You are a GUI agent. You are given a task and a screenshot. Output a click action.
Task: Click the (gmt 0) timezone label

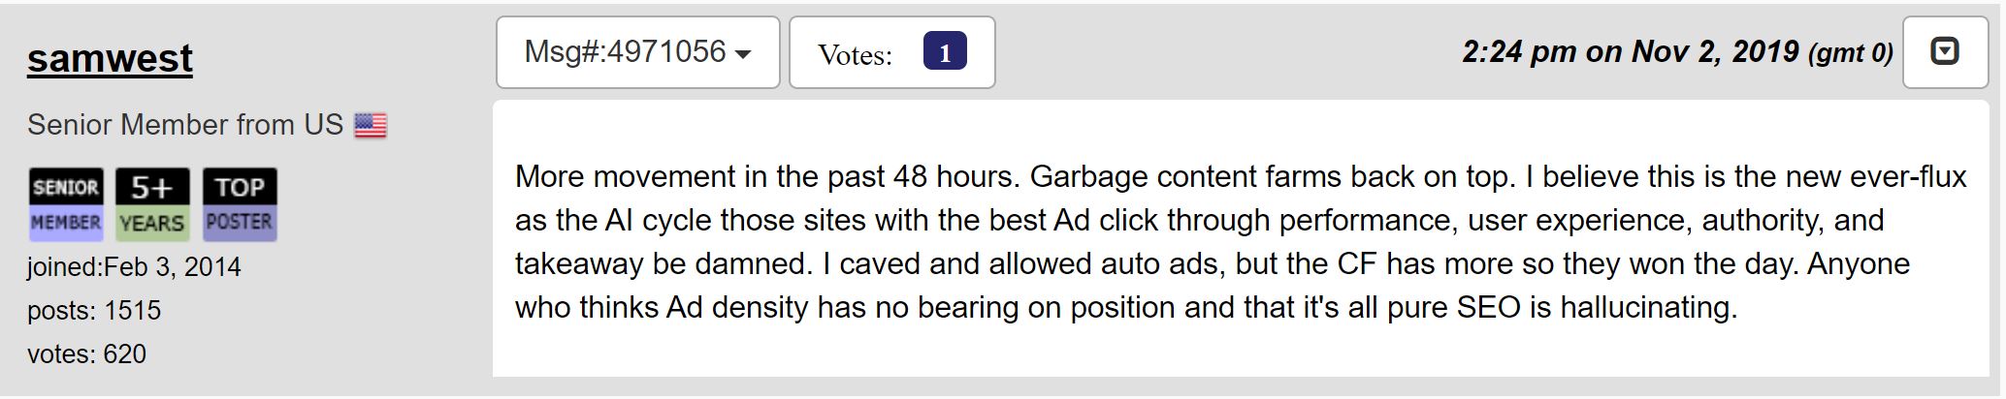point(1851,54)
